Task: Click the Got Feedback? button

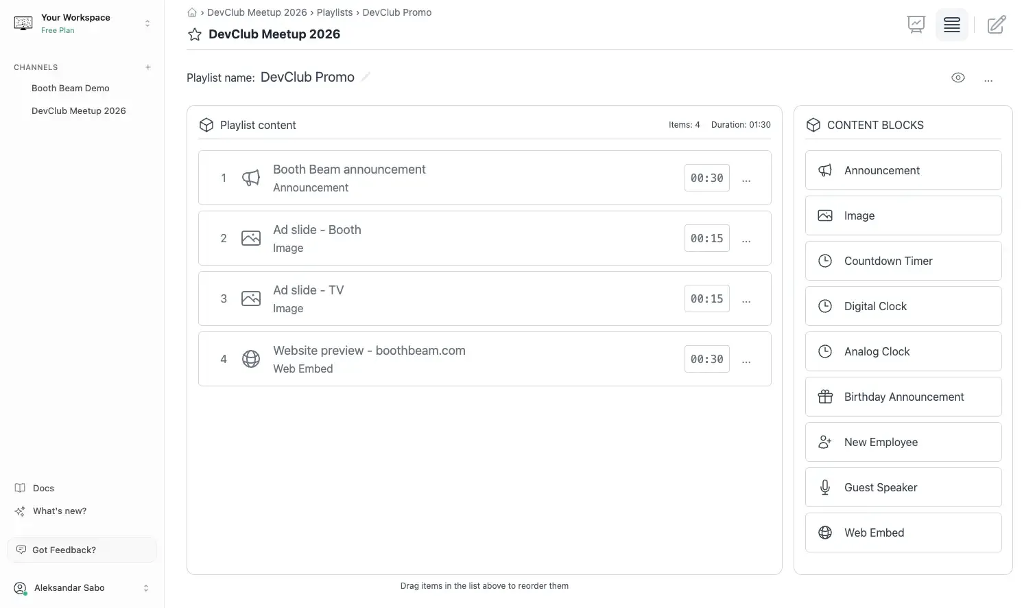Action: click(x=82, y=550)
